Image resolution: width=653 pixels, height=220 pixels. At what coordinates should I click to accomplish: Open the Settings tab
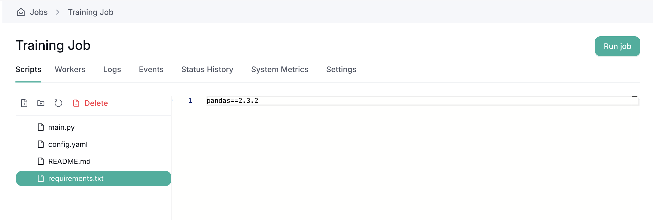point(341,69)
